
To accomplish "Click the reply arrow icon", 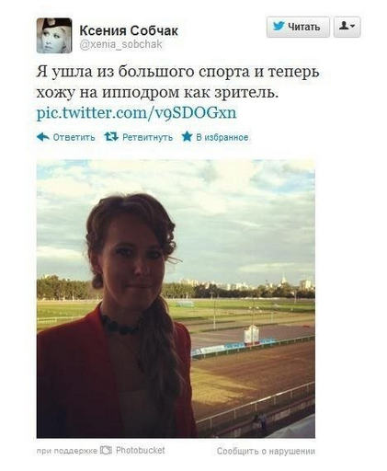I will click(x=43, y=137).
